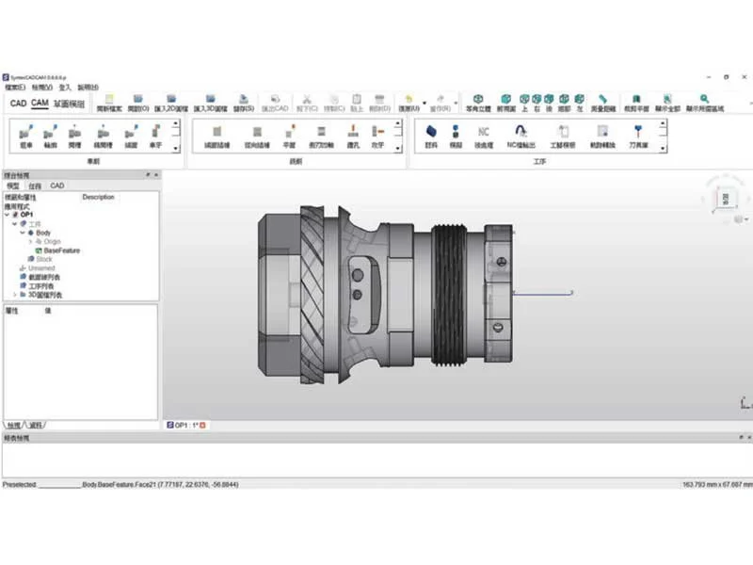Expand the 3D圖檔列表 tree node
Image resolution: width=753 pixels, height=565 pixels.
pos(15,295)
